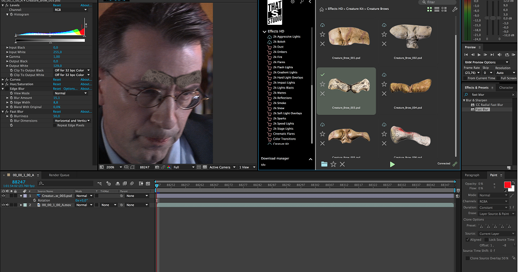Open Effects & Presets tab
This screenshot has width=520, height=272.
tap(477, 88)
